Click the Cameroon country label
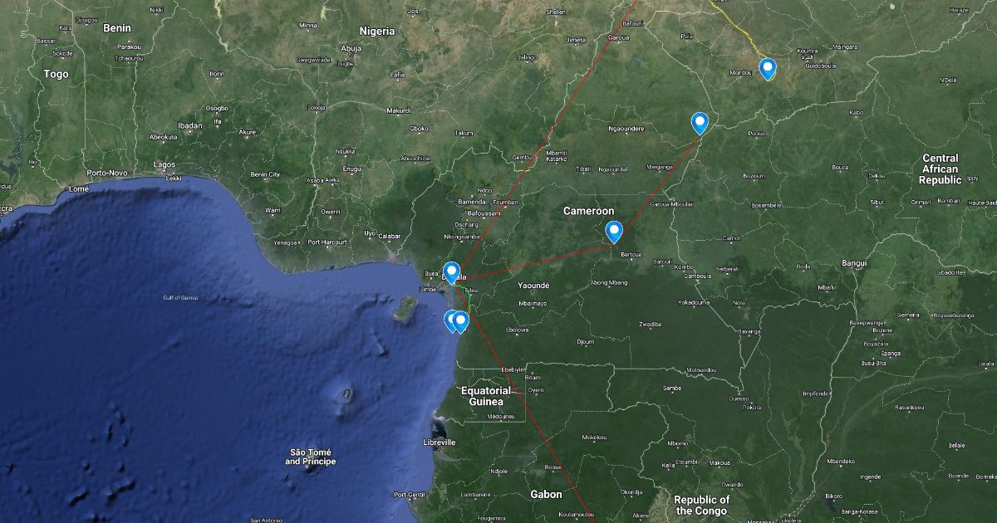 588,211
